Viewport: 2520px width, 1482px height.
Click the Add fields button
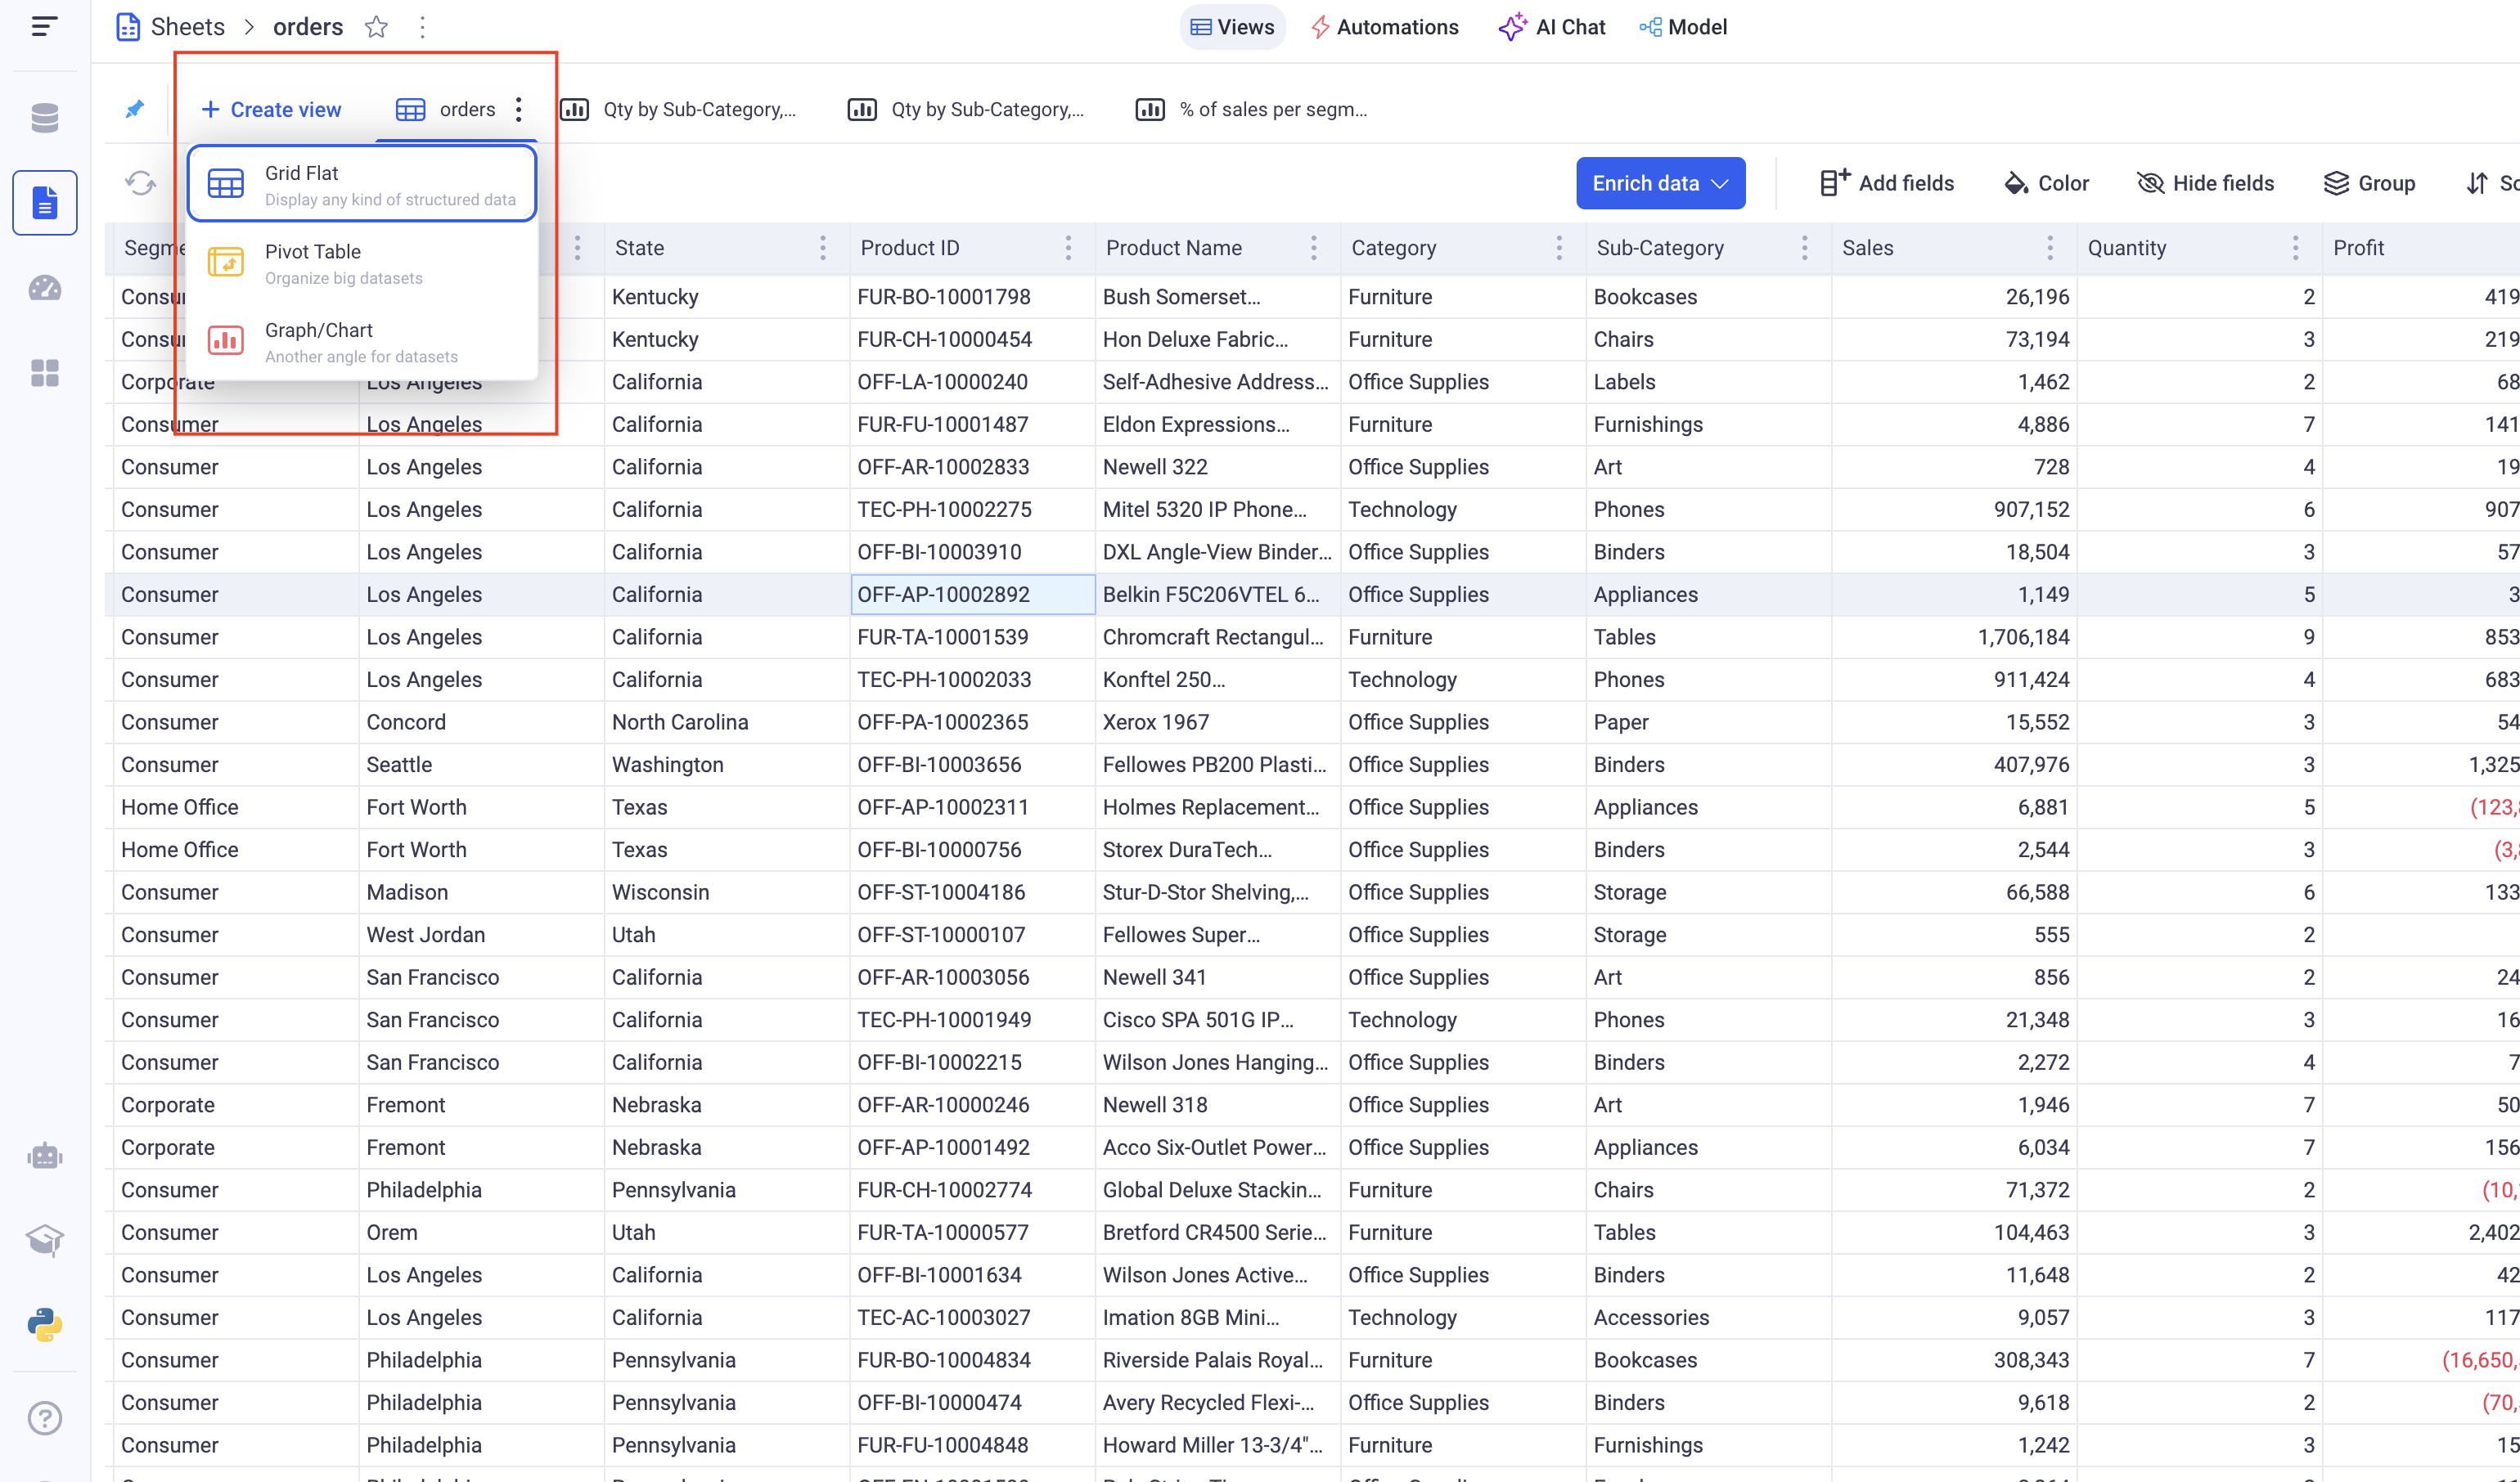point(1886,183)
